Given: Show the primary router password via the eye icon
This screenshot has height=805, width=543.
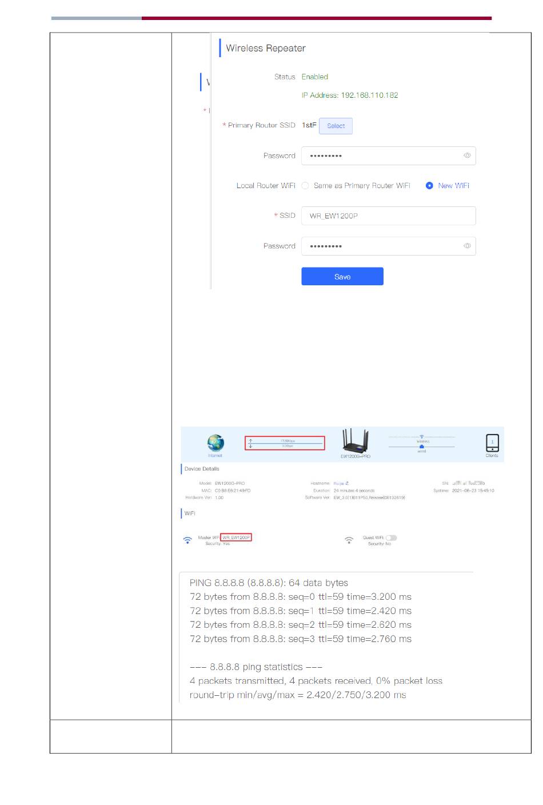Looking at the screenshot, I should point(467,156).
